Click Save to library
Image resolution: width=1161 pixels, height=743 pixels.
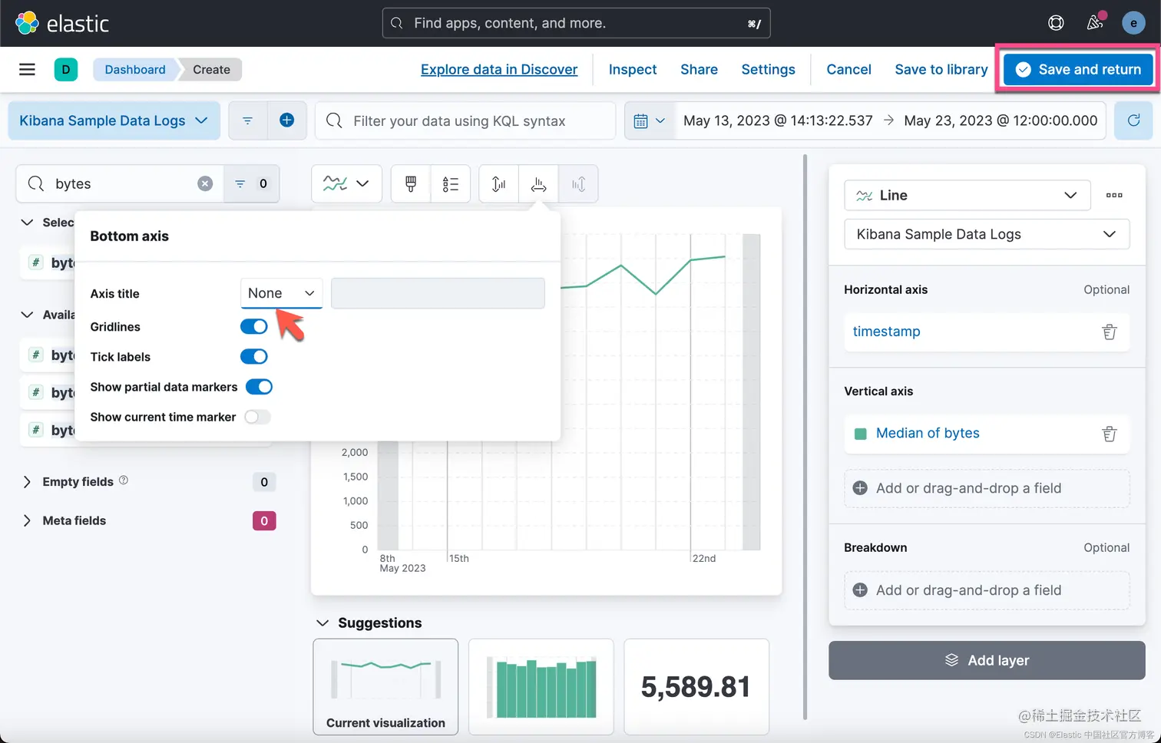(x=941, y=70)
